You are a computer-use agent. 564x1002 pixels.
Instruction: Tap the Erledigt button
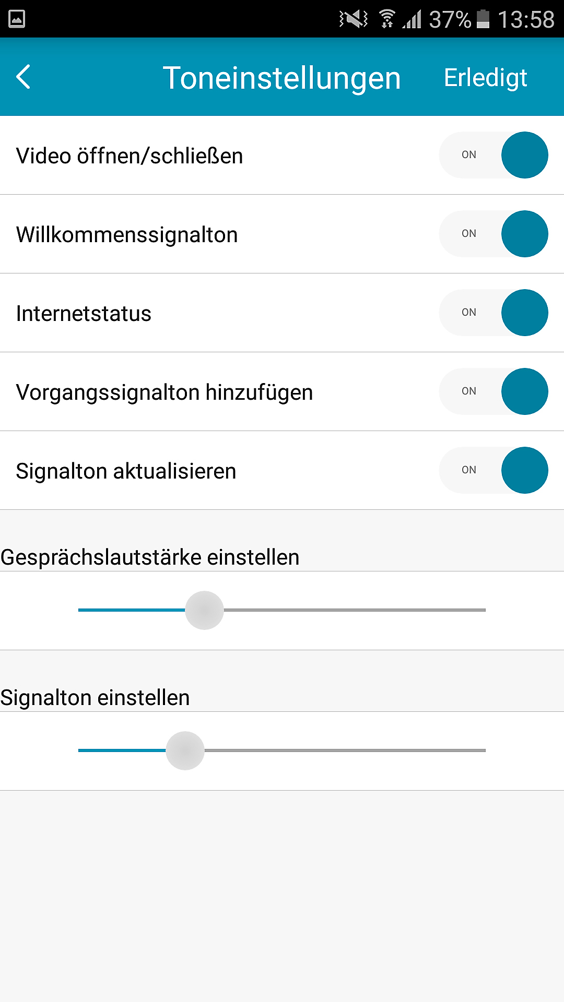[x=485, y=78]
